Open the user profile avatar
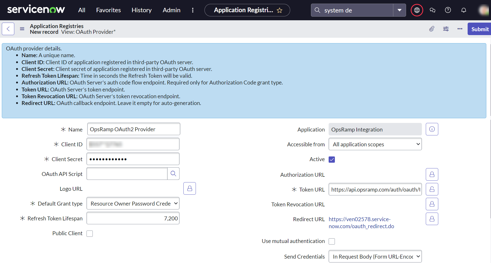Viewport: 491px width, 263px height. [484, 10]
